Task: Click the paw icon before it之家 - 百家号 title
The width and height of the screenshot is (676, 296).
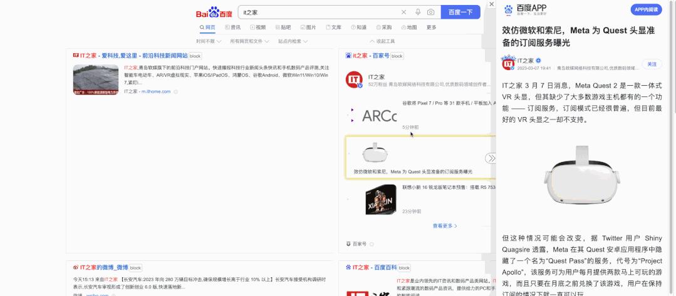Action: point(348,56)
